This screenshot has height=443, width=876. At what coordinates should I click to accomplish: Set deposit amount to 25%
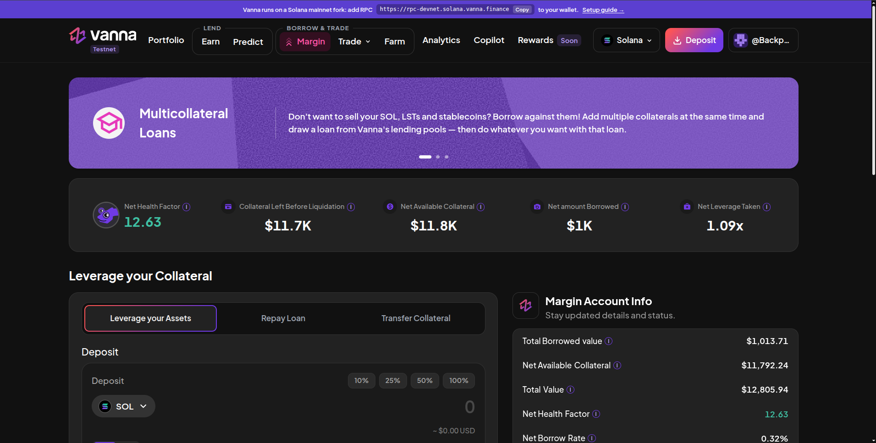(393, 381)
